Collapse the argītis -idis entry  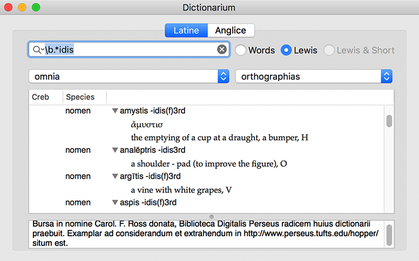(115, 176)
